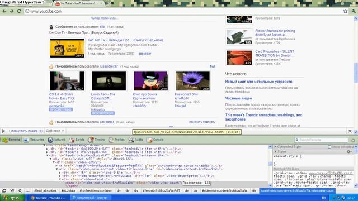Expand the watch-later bar with double chevron

point(350,131)
